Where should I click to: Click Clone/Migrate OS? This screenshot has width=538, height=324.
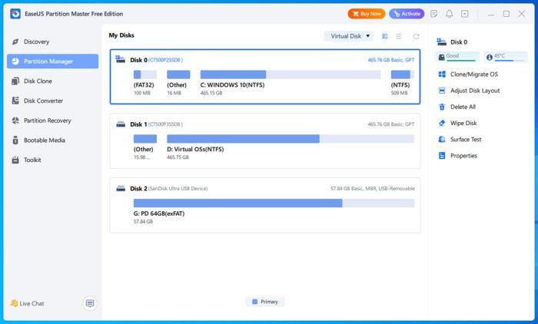(x=474, y=74)
